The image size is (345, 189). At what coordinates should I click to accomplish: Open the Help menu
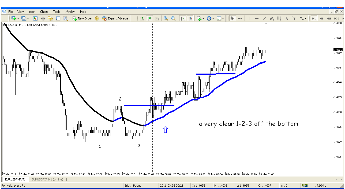83,12
